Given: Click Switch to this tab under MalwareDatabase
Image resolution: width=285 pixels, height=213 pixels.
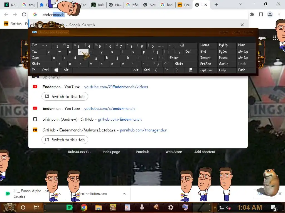Looking at the screenshot, I should 65,140.
